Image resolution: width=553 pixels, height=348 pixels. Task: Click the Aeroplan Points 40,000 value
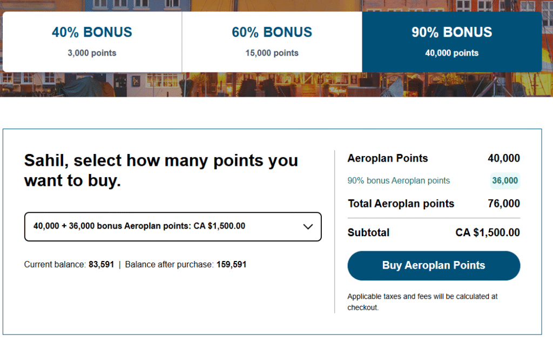coord(503,158)
